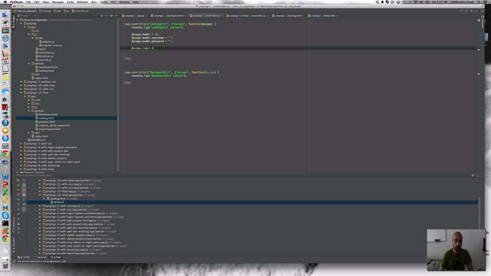
Task: Open the Refactor menu
Action: 82,2
